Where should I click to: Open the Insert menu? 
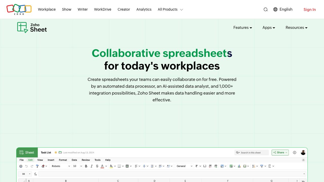click(x=51, y=160)
